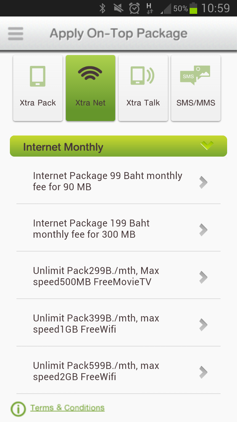The width and height of the screenshot is (237, 422).
Task: Open the hamburger menu icon
Action: 15,34
